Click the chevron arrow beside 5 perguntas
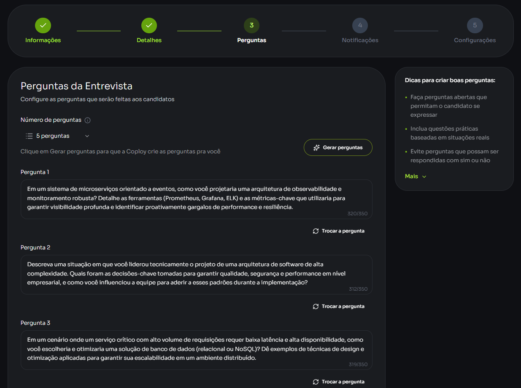The height and width of the screenshot is (388, 521). (x=87, y=136)
